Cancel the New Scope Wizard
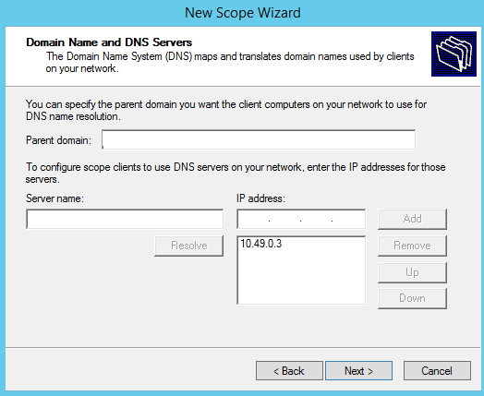Screen dimensions: 484x396 (437, 371)
